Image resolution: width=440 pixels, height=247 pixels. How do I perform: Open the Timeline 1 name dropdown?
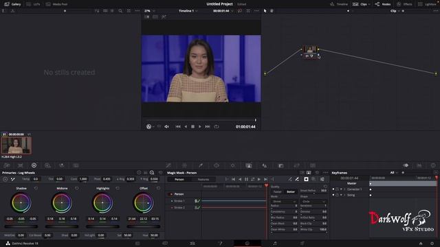coord(188,11)
